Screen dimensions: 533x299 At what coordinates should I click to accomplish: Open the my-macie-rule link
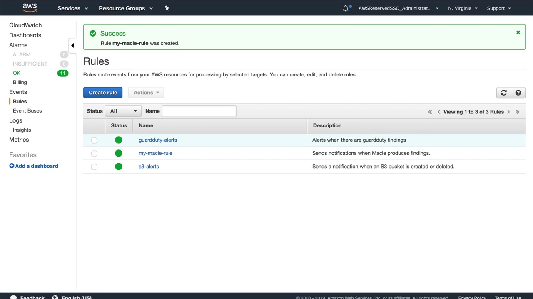(155, 153)
